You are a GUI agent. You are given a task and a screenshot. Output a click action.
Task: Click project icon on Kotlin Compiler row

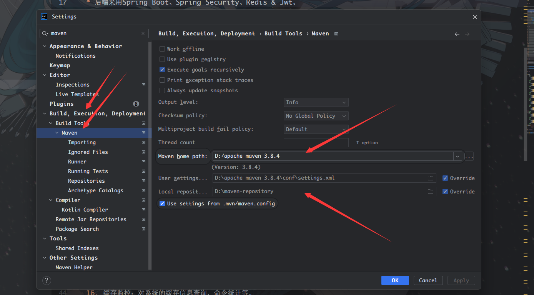tap(143, 210)
